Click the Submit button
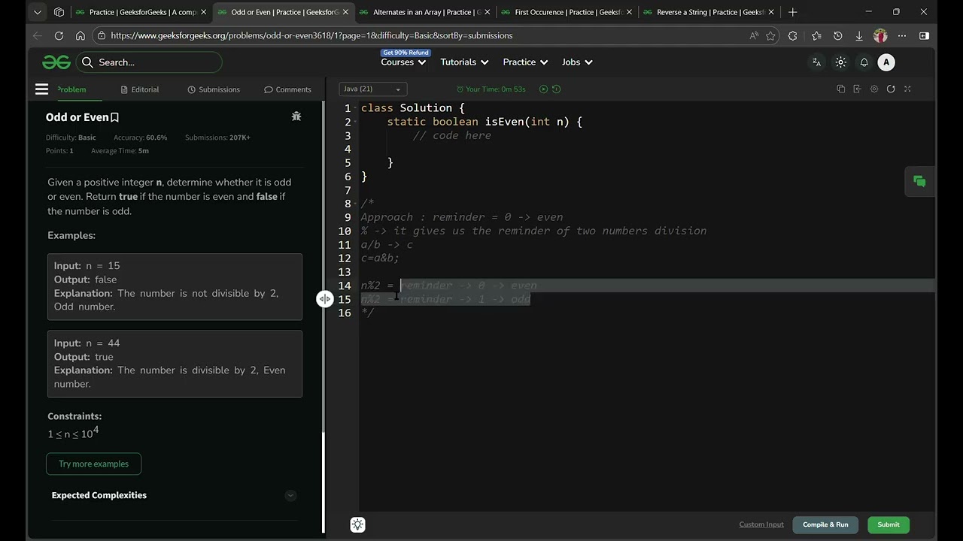963x541 pixels. click(889, 524)
